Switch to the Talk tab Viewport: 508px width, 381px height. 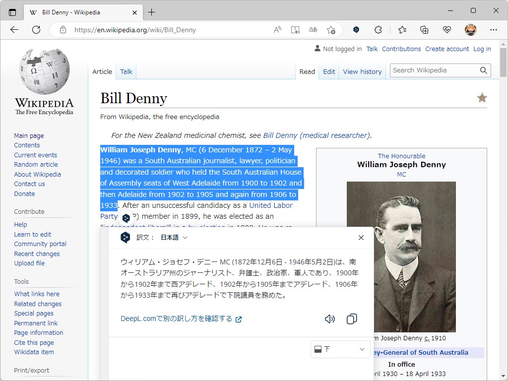[x=126, y=71]
